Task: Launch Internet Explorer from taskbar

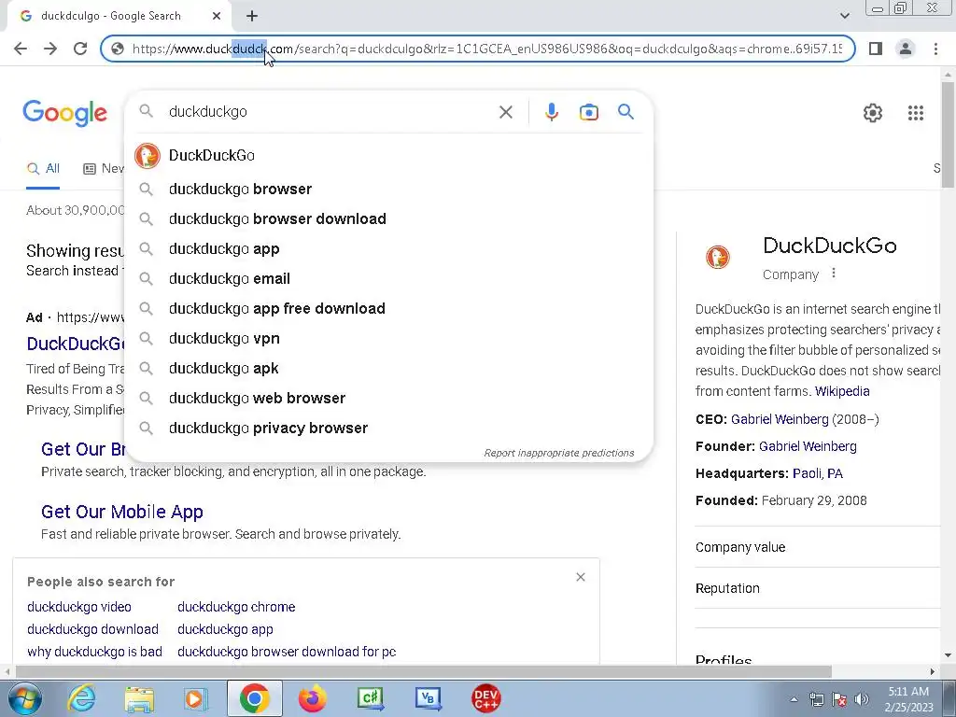Action: [x=81, y=698]
